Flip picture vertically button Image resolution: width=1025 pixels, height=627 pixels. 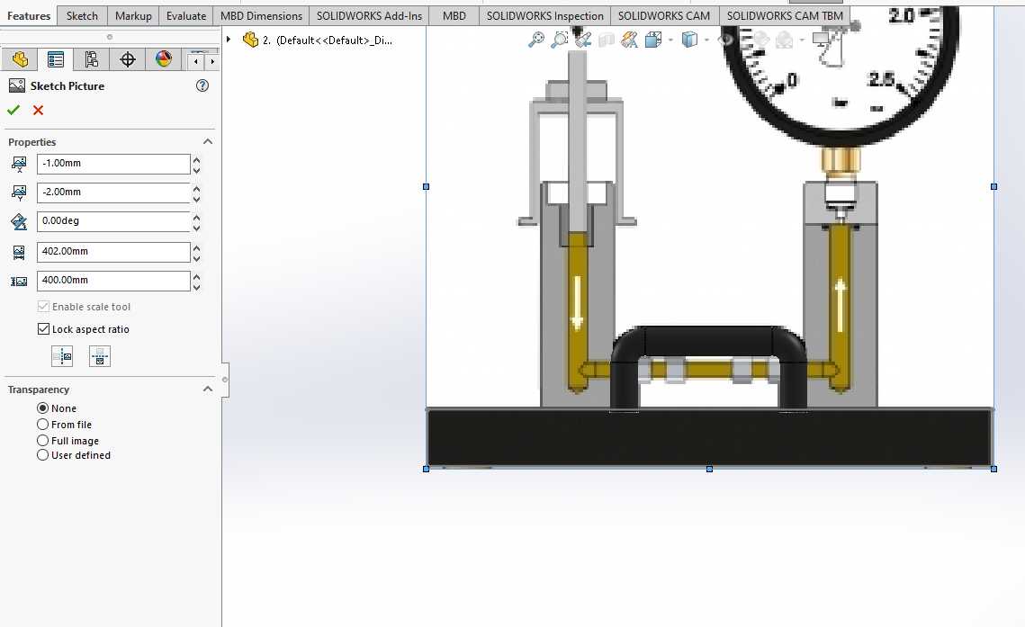(99, 356)
